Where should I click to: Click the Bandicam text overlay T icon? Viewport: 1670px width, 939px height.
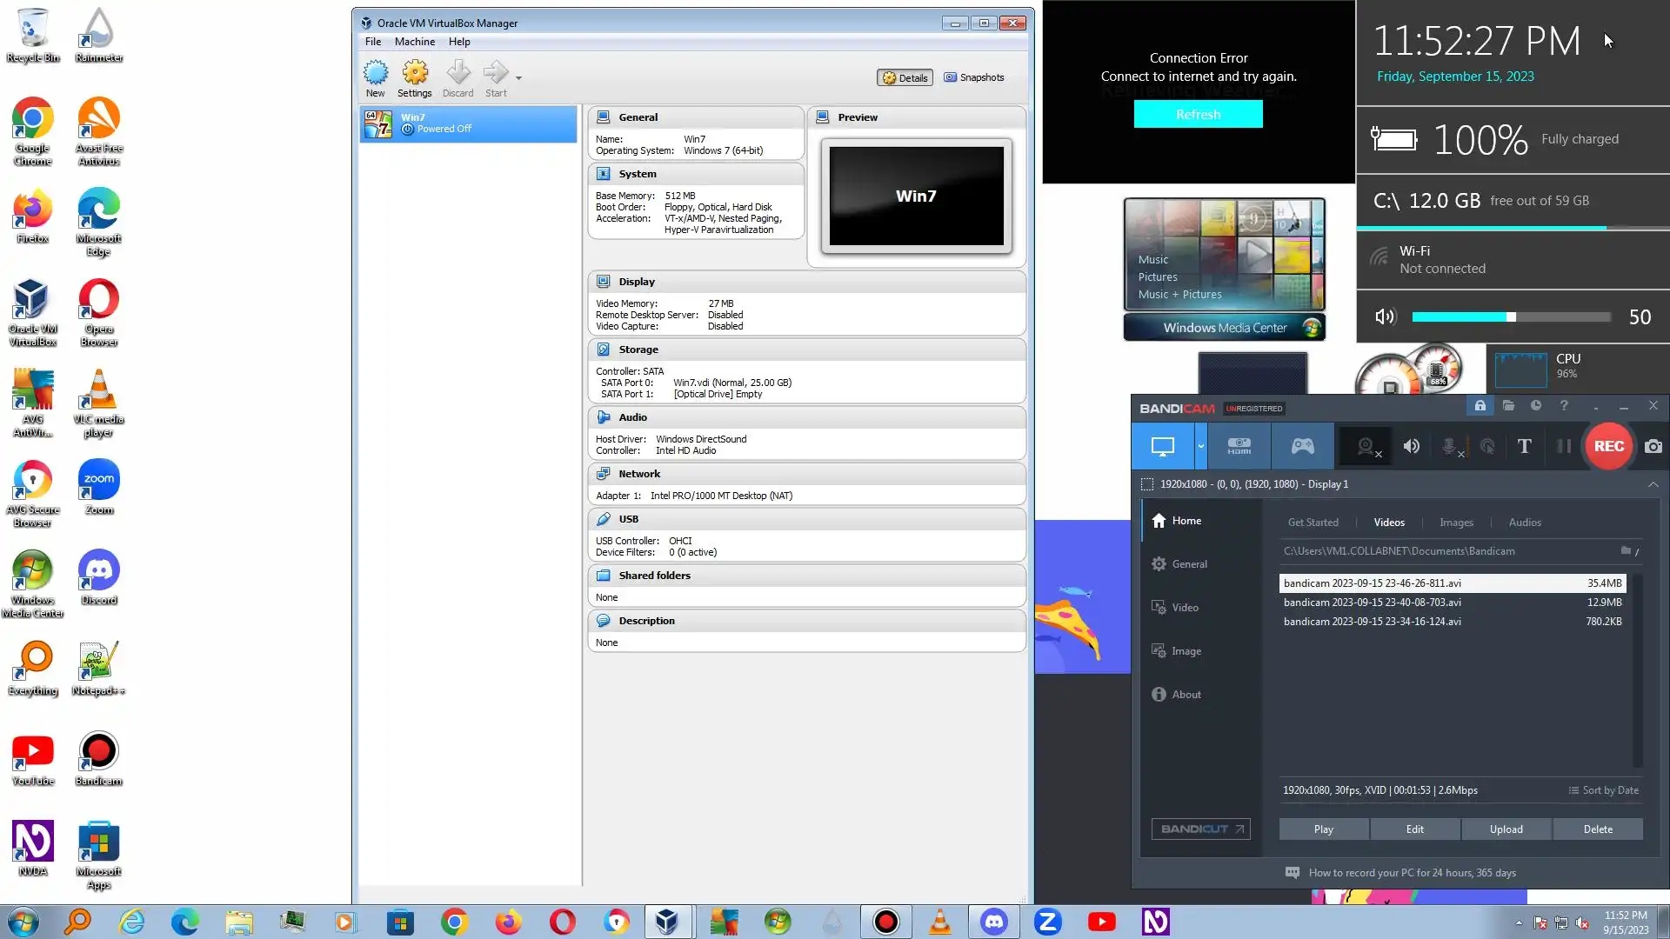point(1524,446)
